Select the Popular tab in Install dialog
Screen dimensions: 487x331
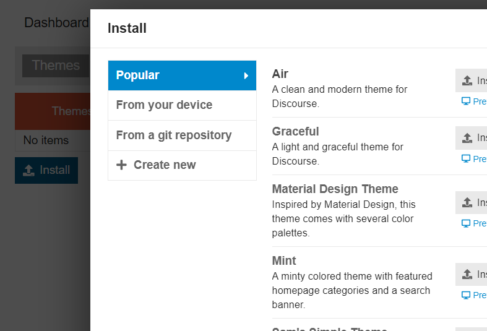[x=182, y=75]
